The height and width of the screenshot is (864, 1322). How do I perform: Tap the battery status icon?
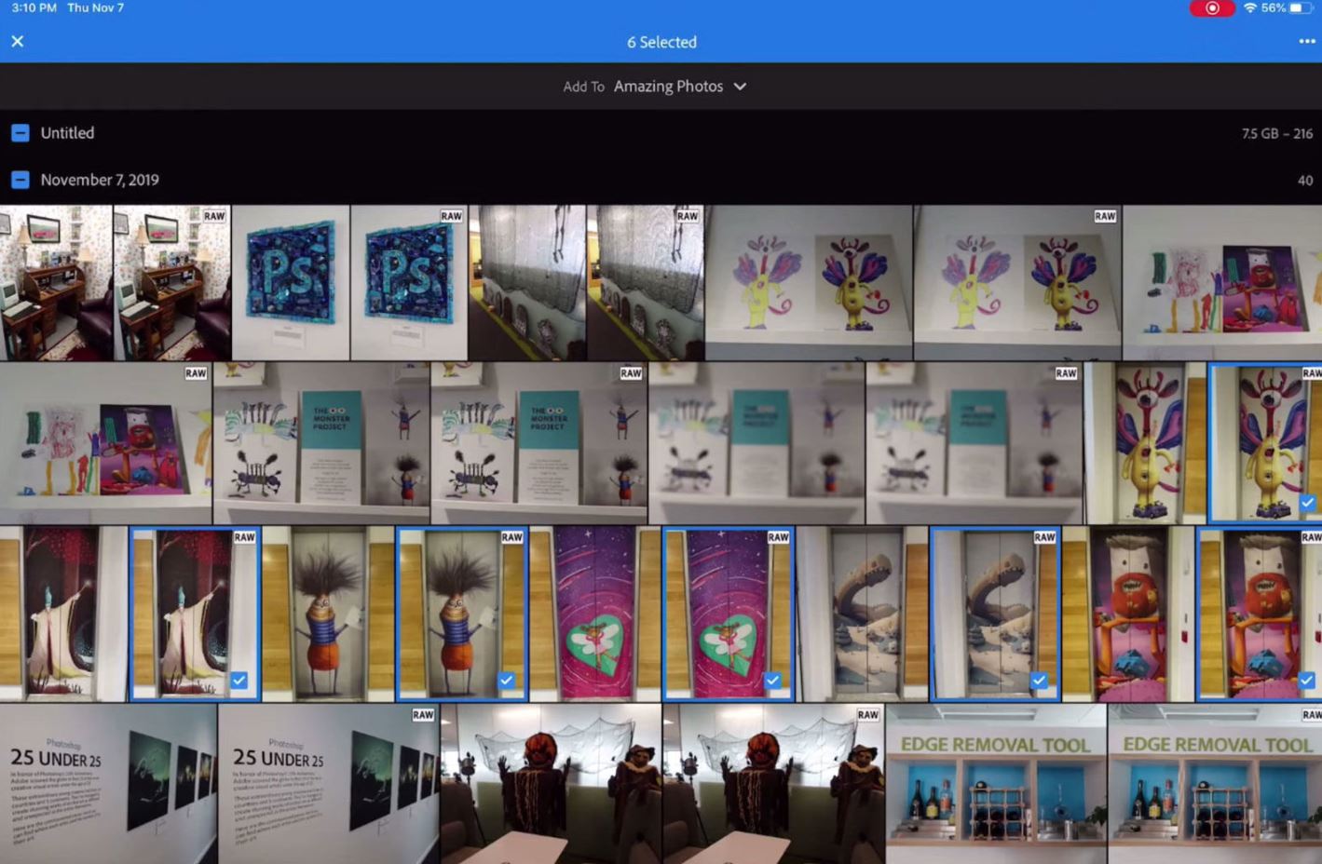coord(1301,8)
